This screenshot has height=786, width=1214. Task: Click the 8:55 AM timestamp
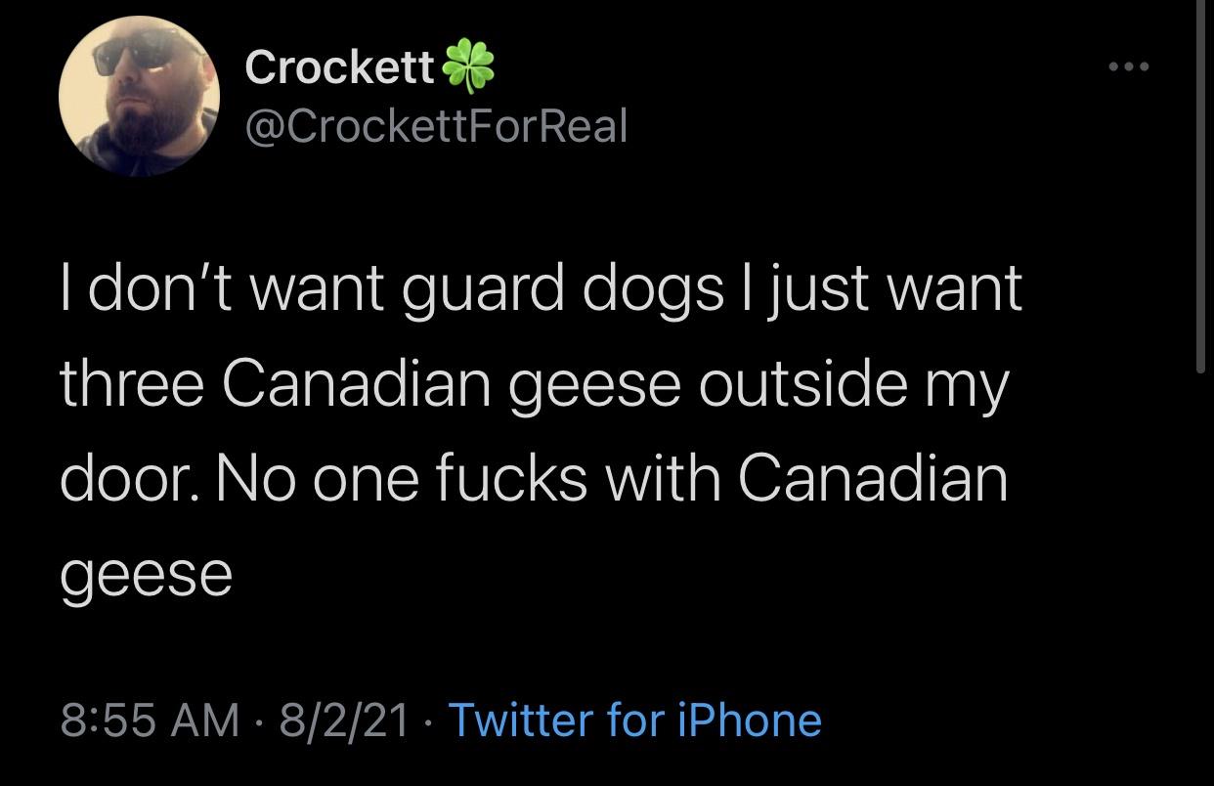coord(150,720)
